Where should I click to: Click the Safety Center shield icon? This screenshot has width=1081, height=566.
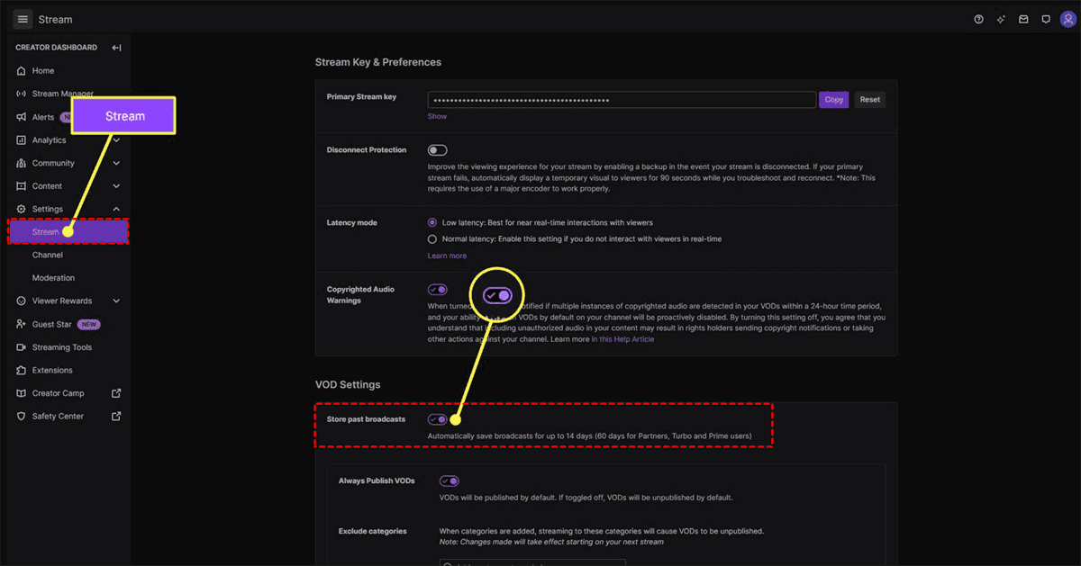pyautogui.click(x=22, y=417)
